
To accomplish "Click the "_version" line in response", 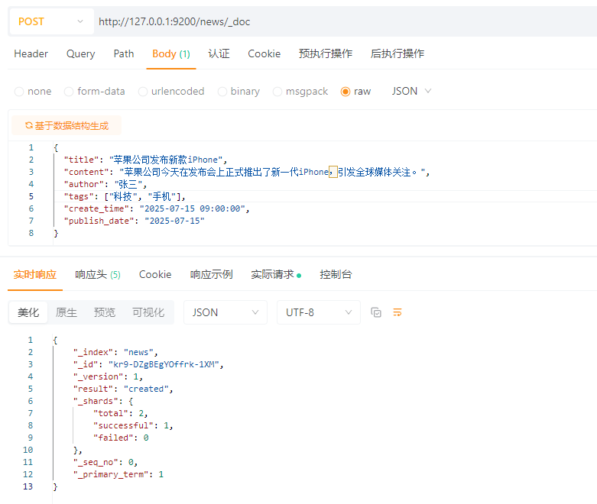I will [108, 376].
